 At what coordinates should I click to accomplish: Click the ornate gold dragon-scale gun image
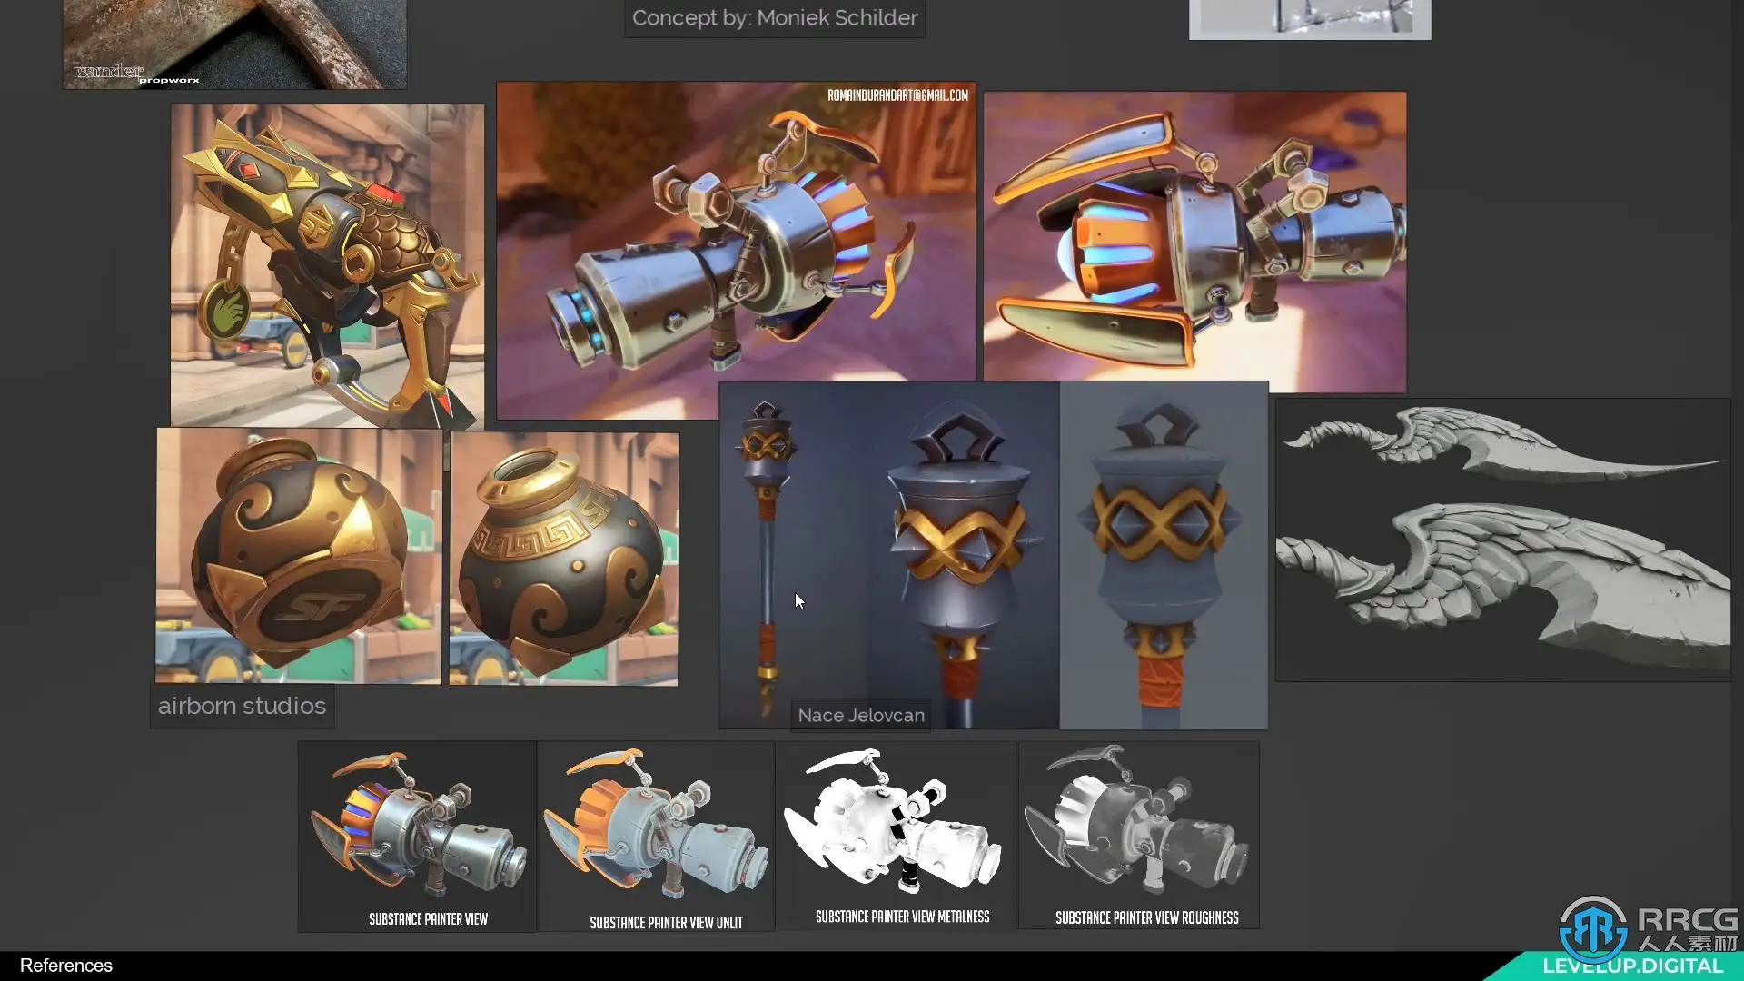pyautogui.click(x=327, y=264)
